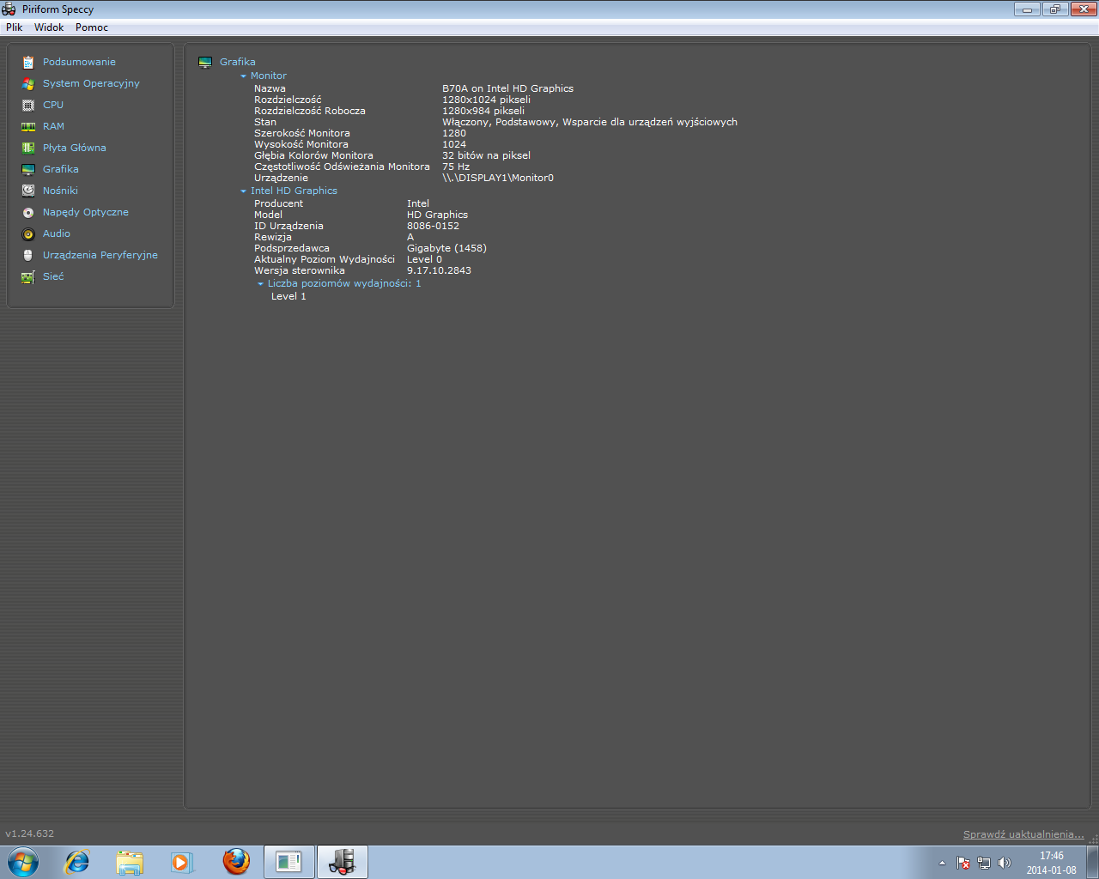The height and width of the screenshot is (879, 1099).
Task: Click the Nośniki hard drive icon
Action: tap(28, 191)
